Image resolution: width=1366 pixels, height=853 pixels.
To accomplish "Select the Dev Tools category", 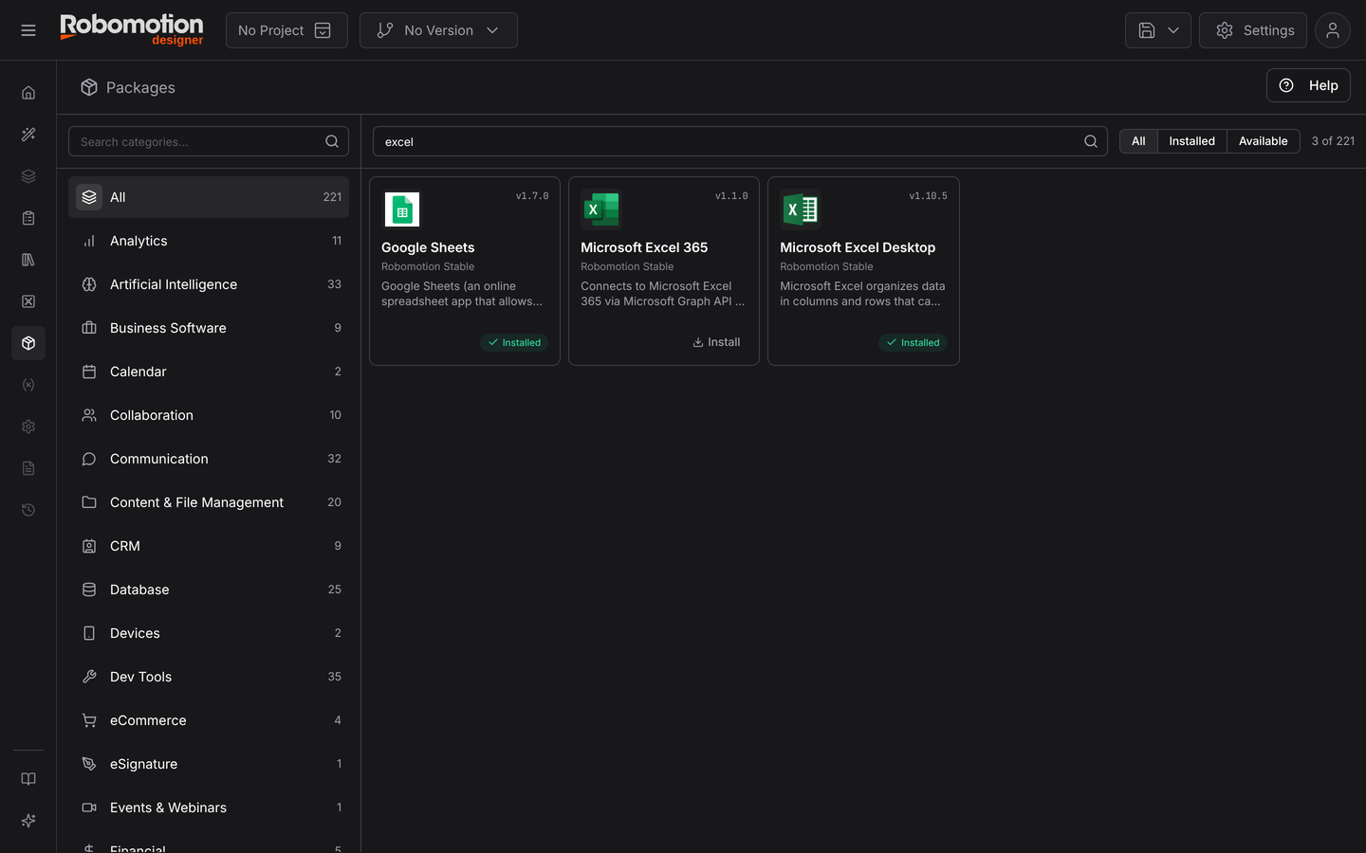I will pyautogui.click(x=209, y=677).
